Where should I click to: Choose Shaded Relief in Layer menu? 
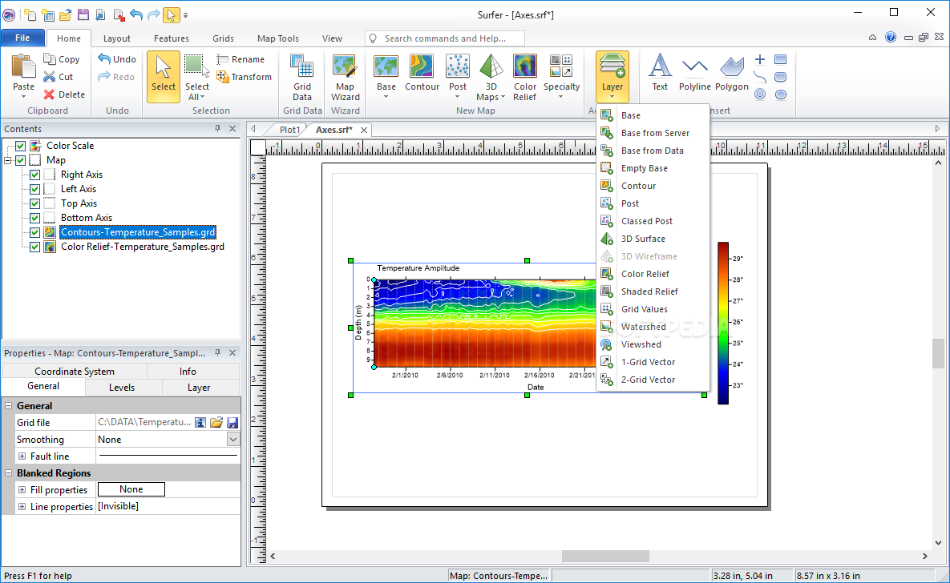pos(653,291)
